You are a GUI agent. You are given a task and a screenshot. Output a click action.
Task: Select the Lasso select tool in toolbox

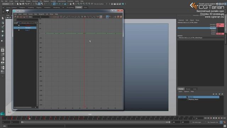click(x=2, y=23)
